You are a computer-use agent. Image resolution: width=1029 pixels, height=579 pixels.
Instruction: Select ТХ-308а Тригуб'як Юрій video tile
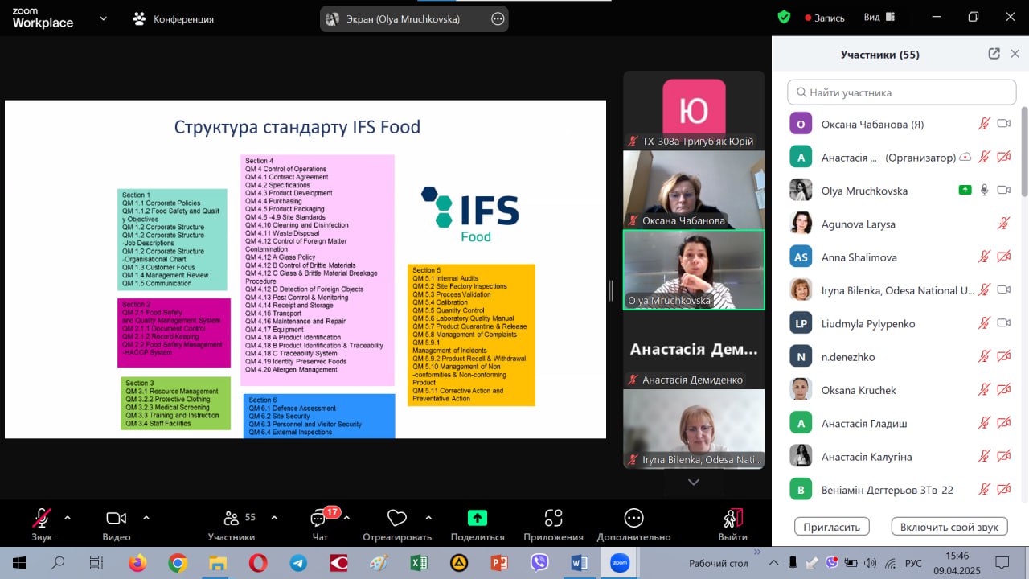(x=694, y=110)
